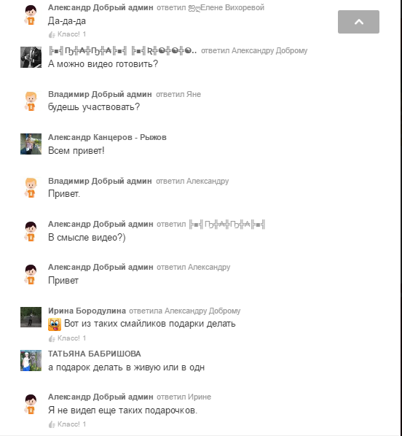Click "ответила Александру Доброму" reply reference

(x=185, y=311)
